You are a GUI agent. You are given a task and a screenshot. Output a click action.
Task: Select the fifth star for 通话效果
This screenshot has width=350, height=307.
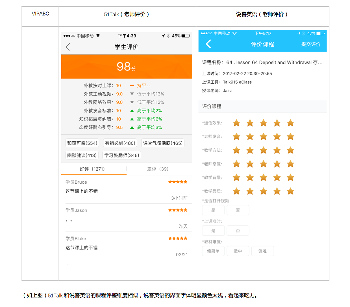coord(290,123)
